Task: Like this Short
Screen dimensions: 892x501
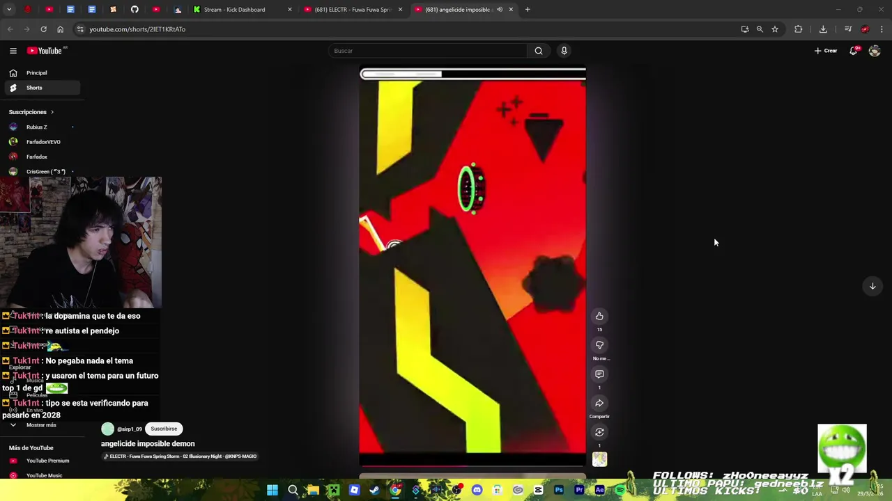Action: (599, 317)
